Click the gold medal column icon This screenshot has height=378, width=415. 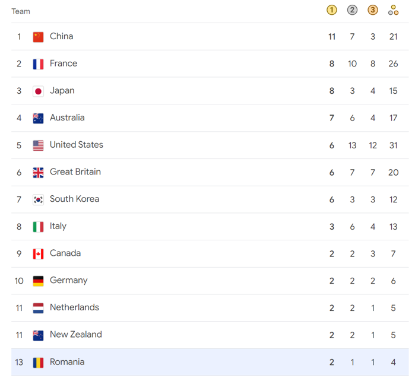coord(332,10)
